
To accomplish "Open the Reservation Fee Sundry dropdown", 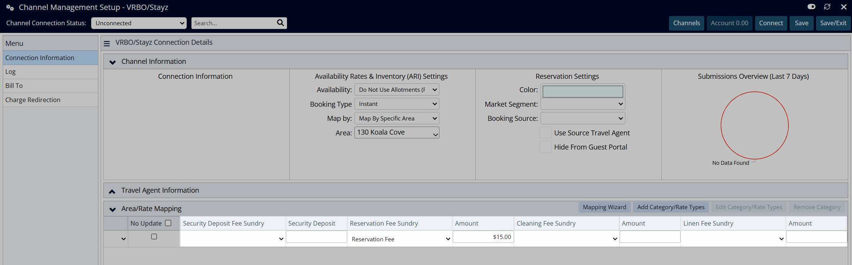I will click(x=400, y=239).
